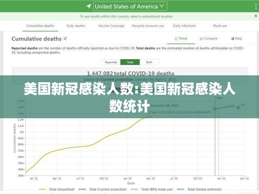Switch to the Compare view
Viewport: 259px width, 194px height.
click(208, 38)
